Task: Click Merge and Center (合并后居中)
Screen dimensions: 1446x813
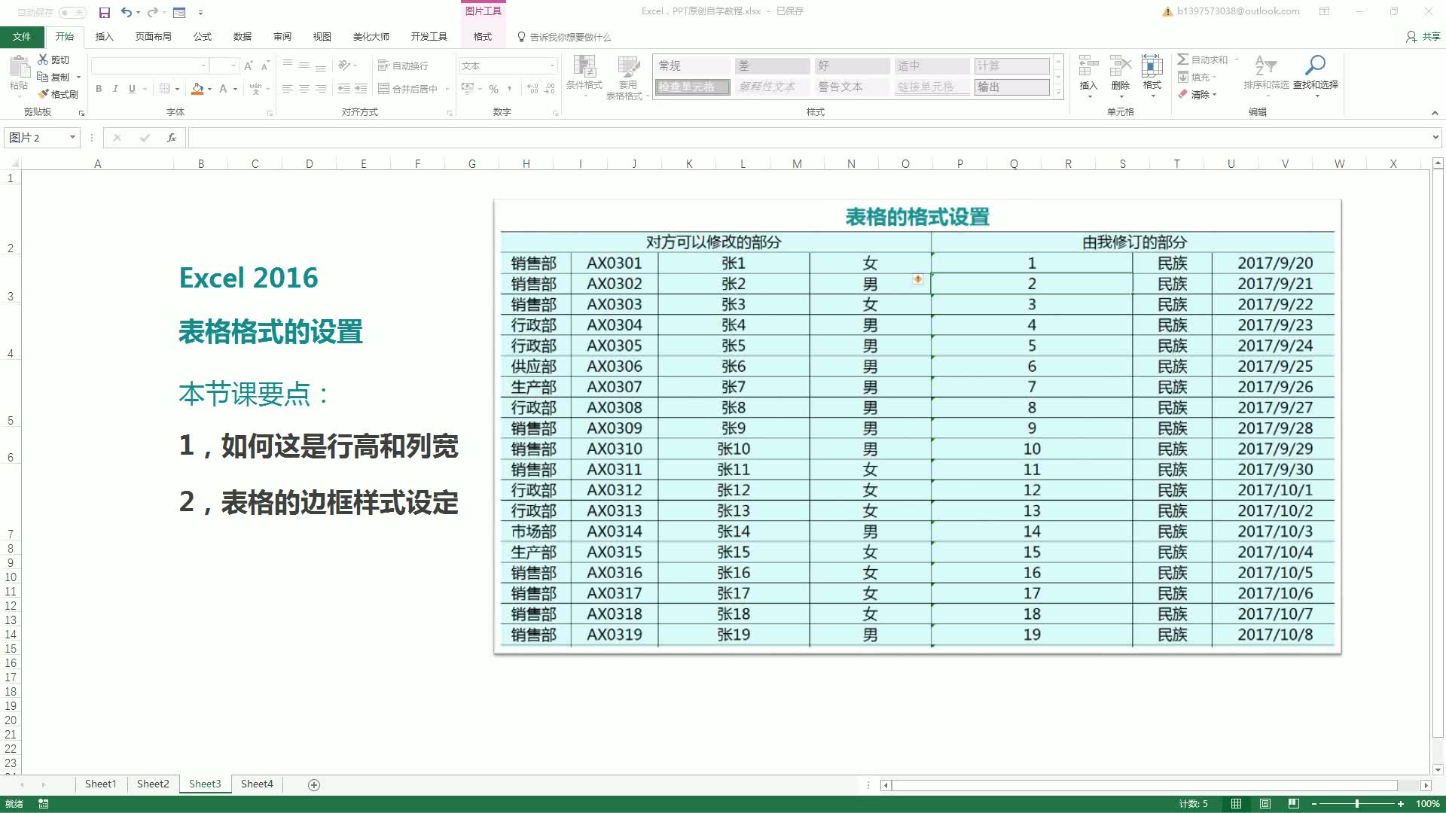Action: 408,89
